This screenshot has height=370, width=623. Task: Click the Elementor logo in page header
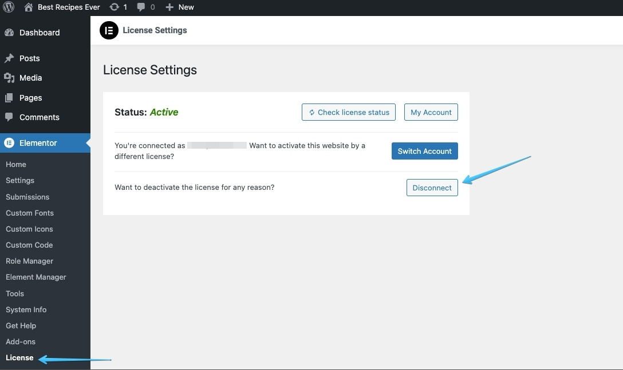coord(109,30)
